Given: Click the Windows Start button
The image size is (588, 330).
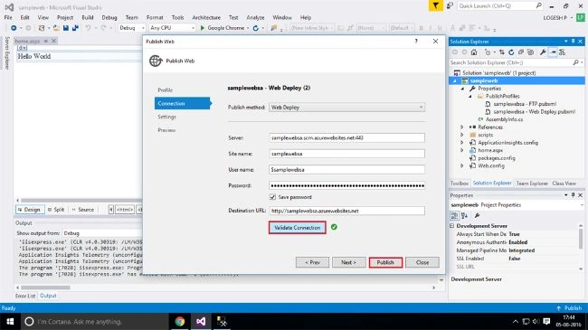Looking at the screenshot, I should 10,321.
